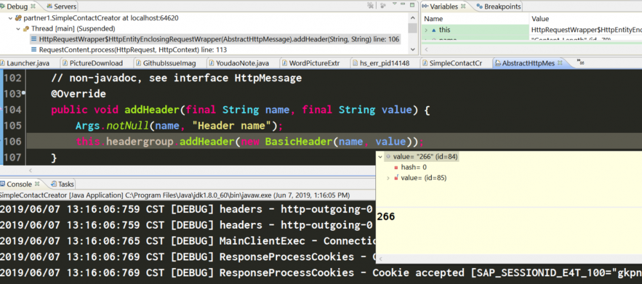The height and width of the screenshot is (284, 642).
Task: Click line number 104 in editor gutter
Action: (x=12, y=110)
